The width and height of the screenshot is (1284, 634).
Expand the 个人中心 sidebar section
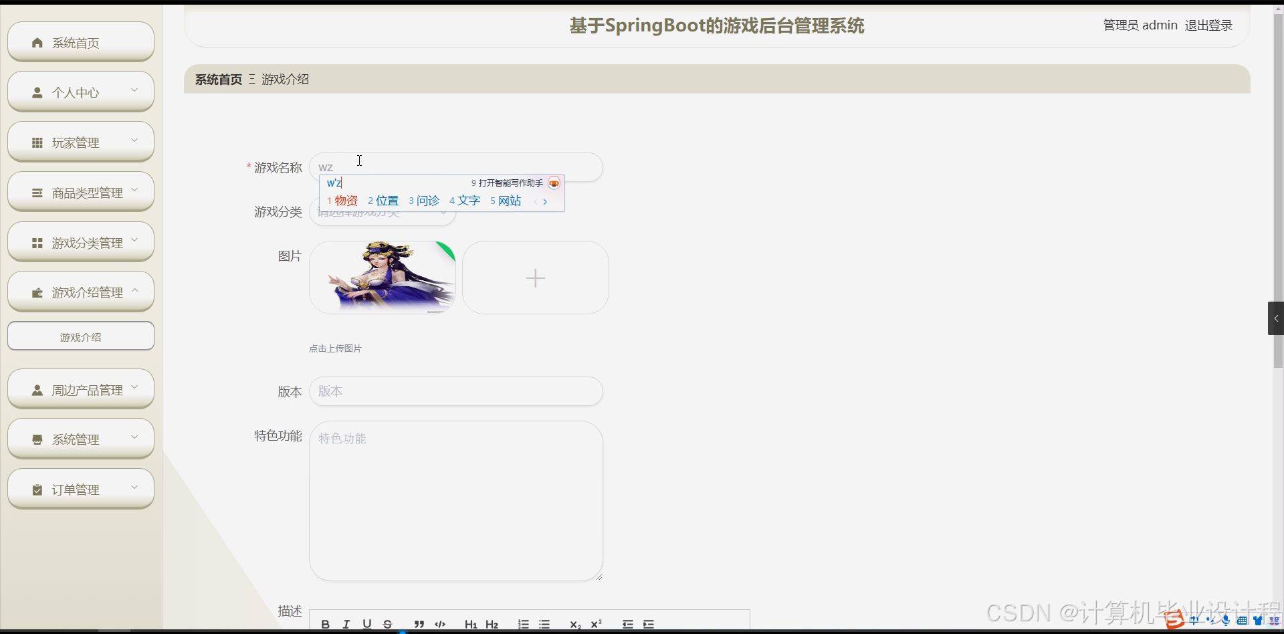(80, 92)
